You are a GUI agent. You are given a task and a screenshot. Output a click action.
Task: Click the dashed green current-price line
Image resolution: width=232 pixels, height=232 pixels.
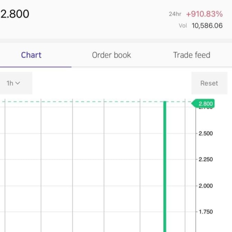tap(96, 101)
